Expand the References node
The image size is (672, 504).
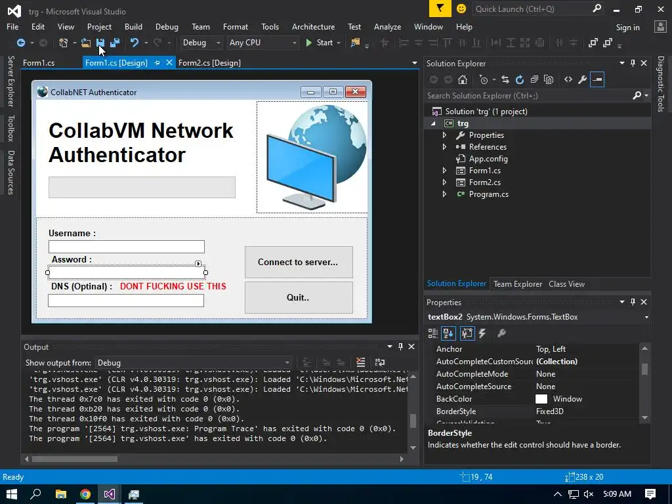(444, 146)
